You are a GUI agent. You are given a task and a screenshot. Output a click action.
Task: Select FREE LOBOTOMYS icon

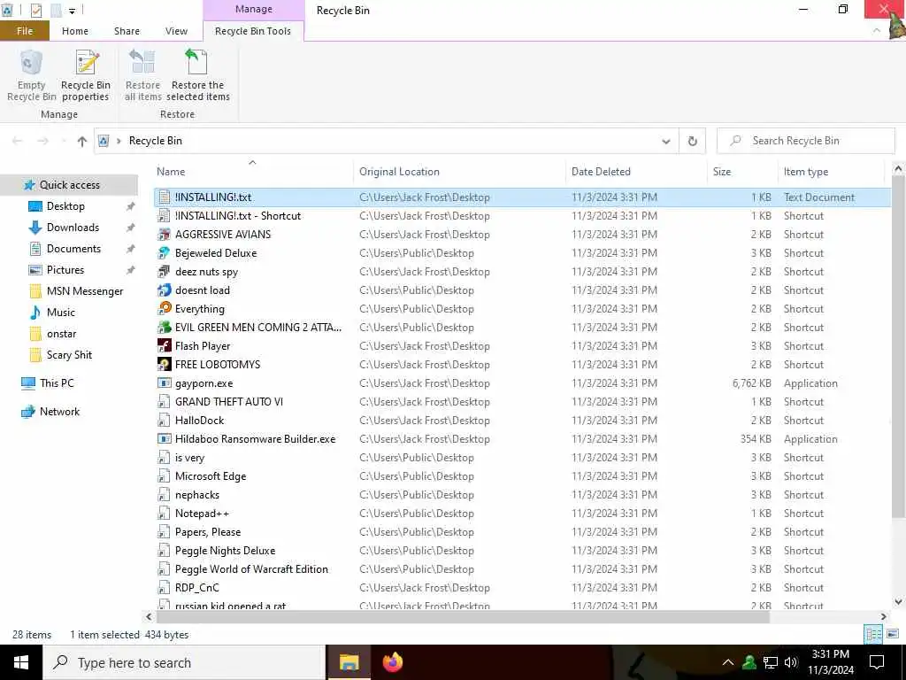pyautogui.click(x=164, y=364)
